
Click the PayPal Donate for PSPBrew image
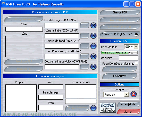point(108,107)
